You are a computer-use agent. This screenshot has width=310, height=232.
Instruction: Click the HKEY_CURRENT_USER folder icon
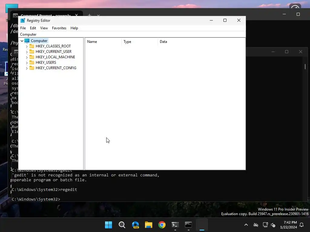(x=31, y=51)
